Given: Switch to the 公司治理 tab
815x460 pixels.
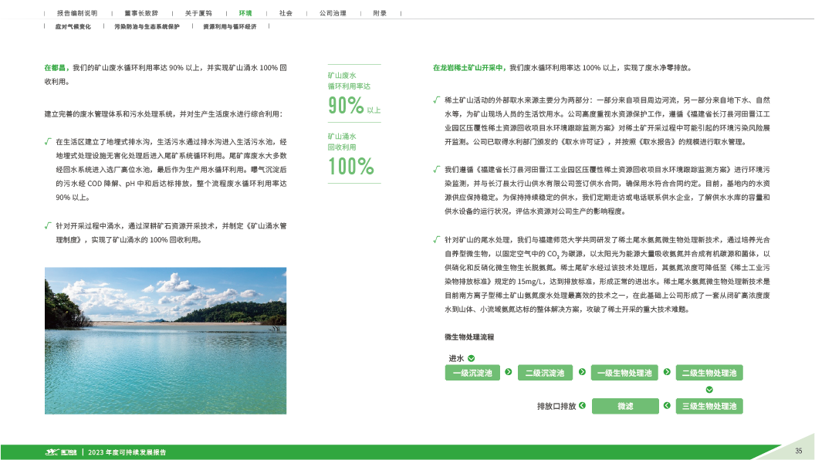Looking at the screenshot, I should click(x=333, y=14).
